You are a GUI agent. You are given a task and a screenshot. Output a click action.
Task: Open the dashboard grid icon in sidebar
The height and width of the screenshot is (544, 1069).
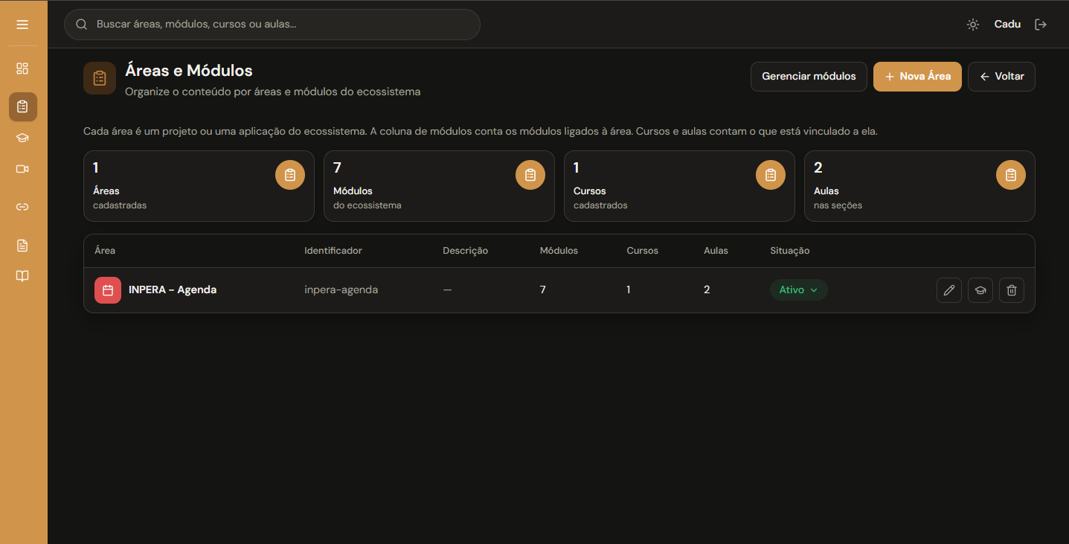coord(22,68)
